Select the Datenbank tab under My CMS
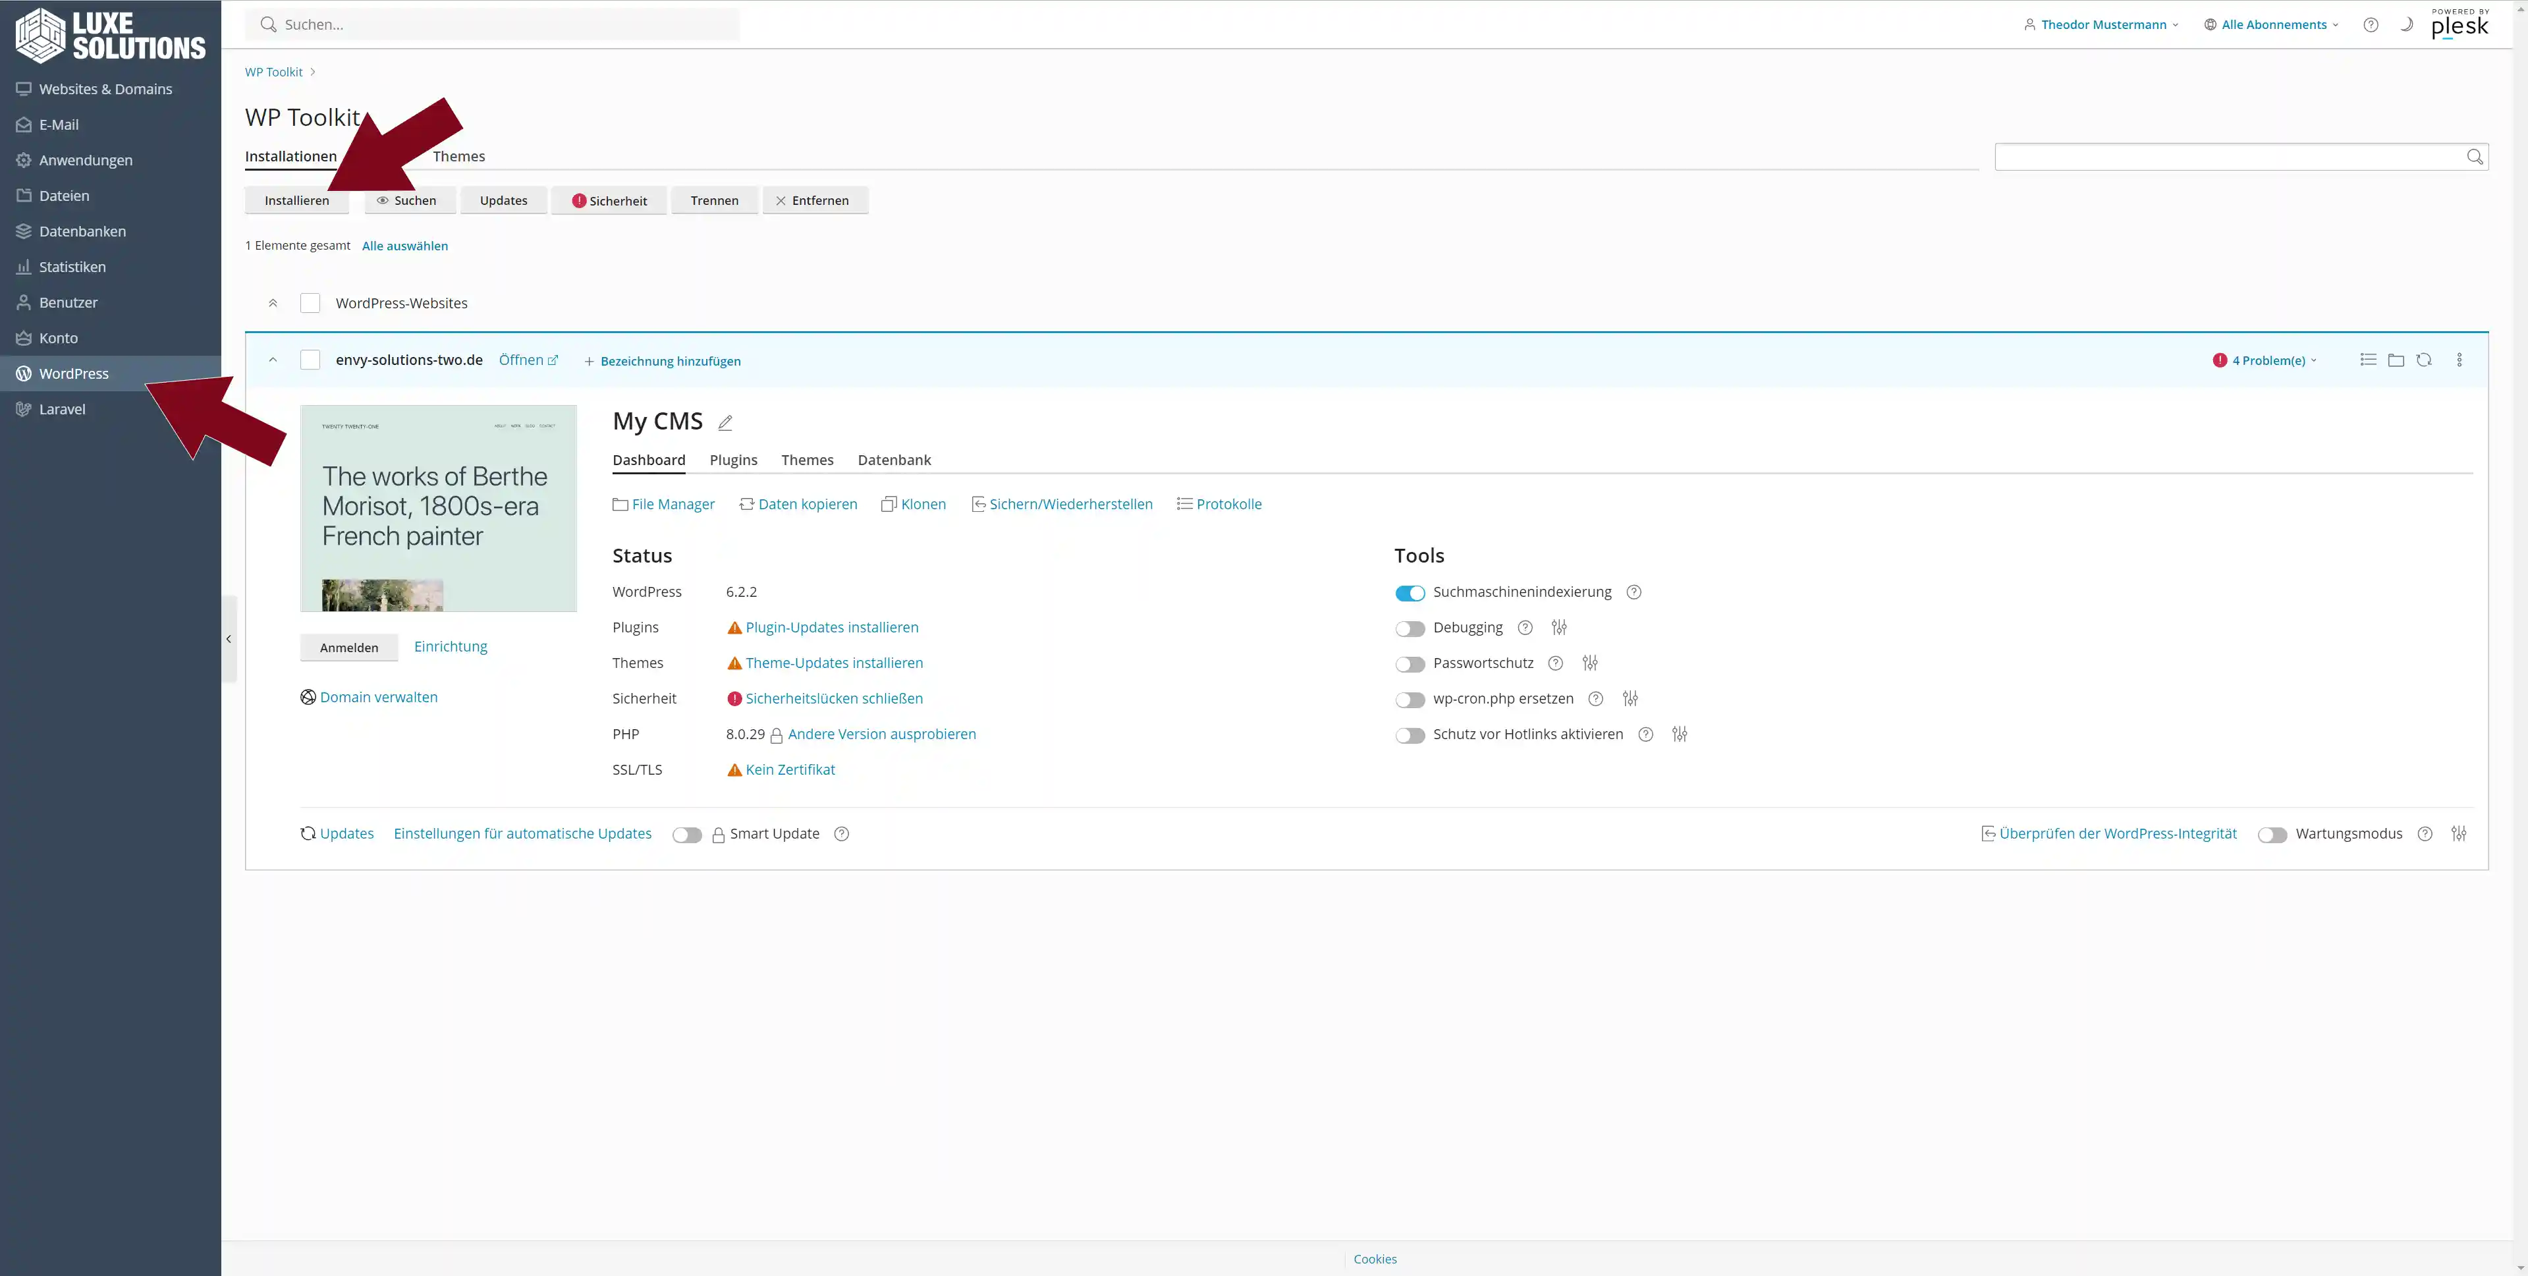 (x=894, y=459)
